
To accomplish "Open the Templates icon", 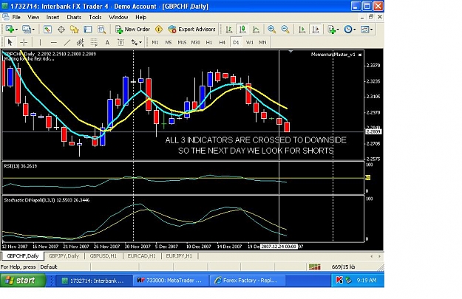I will tap(364, 29).
